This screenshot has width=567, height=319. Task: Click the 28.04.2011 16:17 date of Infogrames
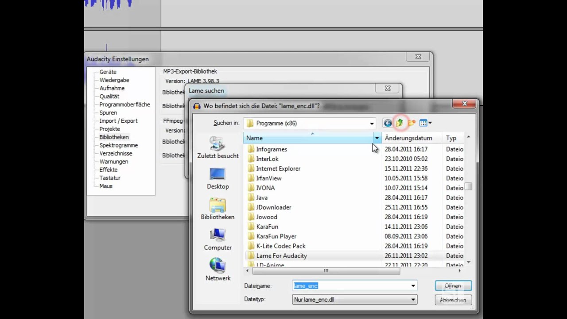point(406,149)
